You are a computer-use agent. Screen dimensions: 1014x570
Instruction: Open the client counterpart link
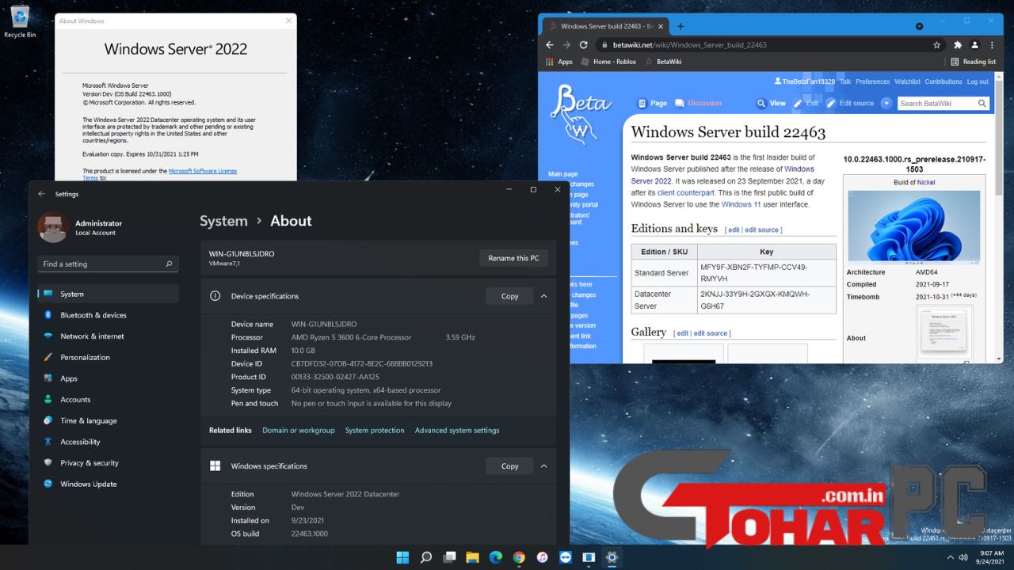685,192
